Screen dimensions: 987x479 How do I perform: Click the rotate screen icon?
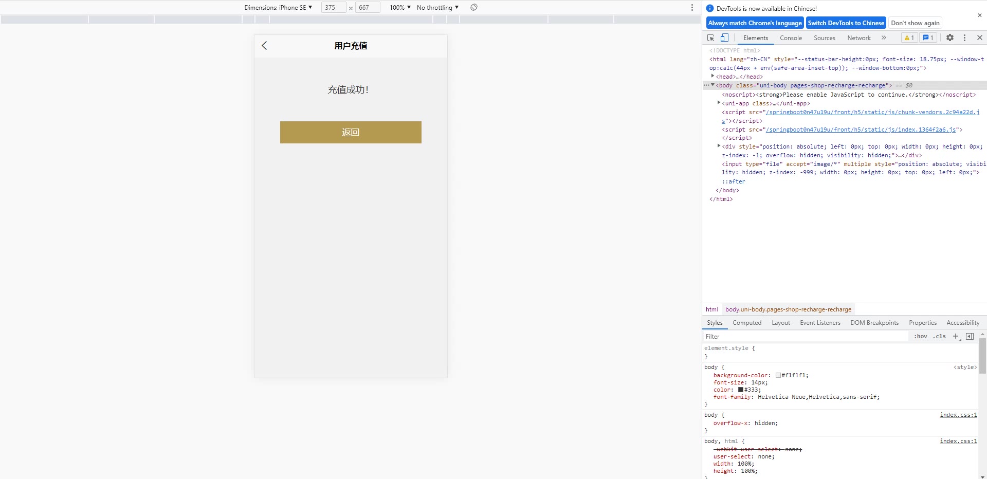coord(474,8)
